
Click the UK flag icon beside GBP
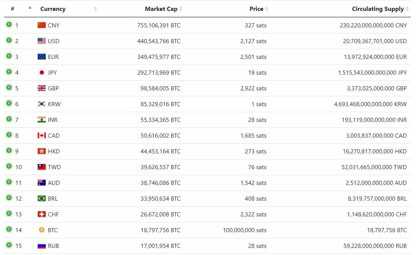pos(41,88)
